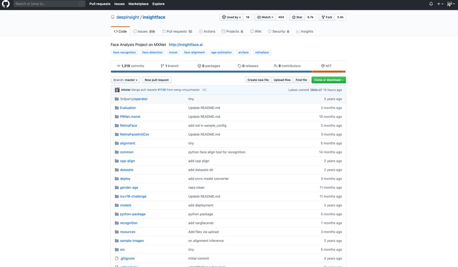Open Find file
The width and height of the screenshot is (458, 267).
[302, 80]
